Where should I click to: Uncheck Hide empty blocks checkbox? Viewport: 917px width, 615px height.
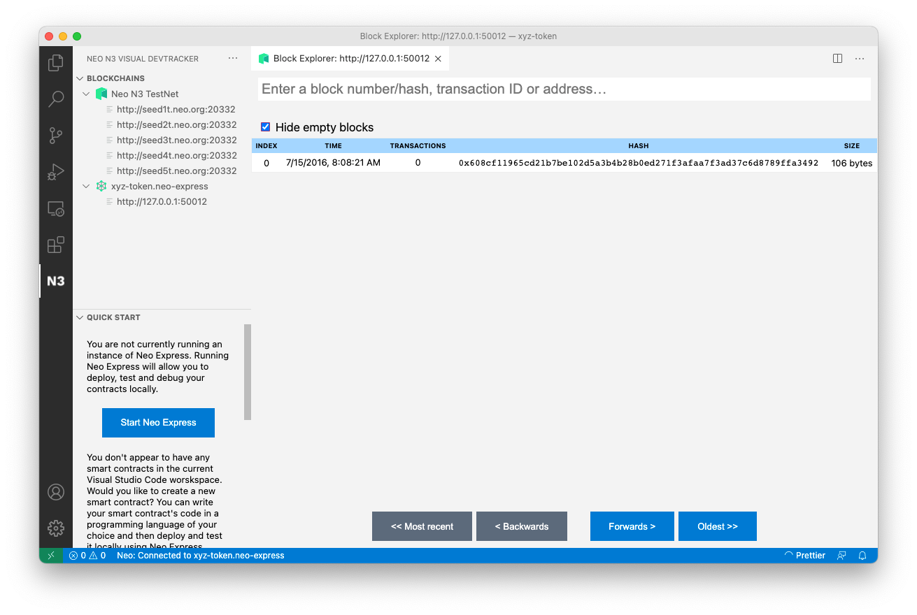pyautogui.click(x=266, y=126)
